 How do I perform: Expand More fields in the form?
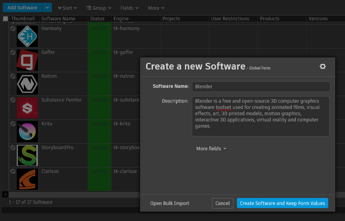coord(211,149)
